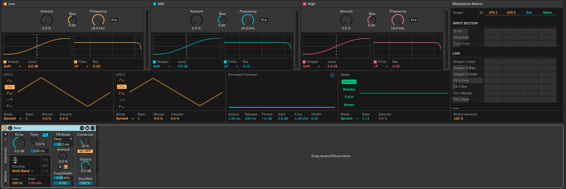Open the FB Mode Time dropdown
This screenshot has width=566, height=189.
63,139
